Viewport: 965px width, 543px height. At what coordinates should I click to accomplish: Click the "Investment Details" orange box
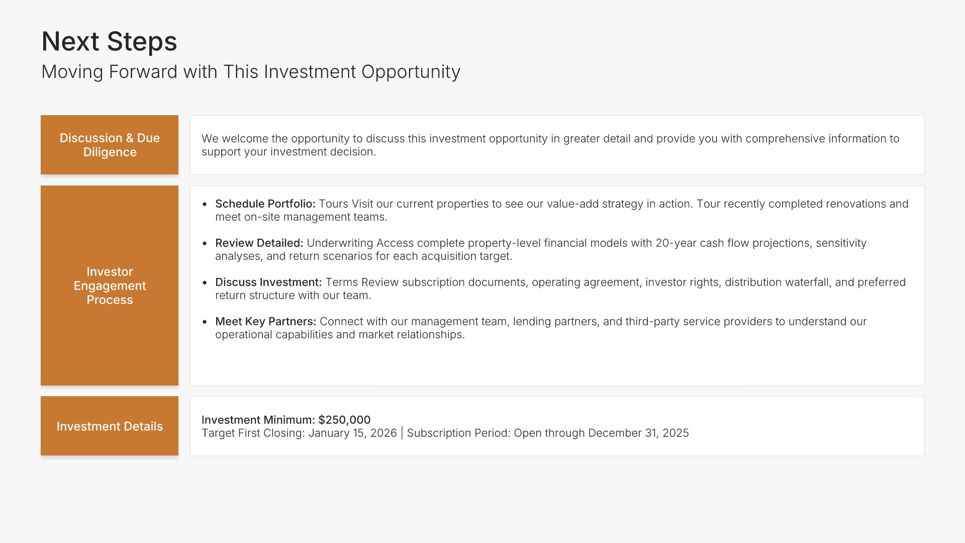point(110,426)
